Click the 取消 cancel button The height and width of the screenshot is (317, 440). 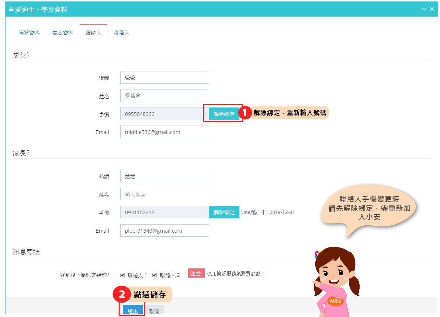click(154, 311)
